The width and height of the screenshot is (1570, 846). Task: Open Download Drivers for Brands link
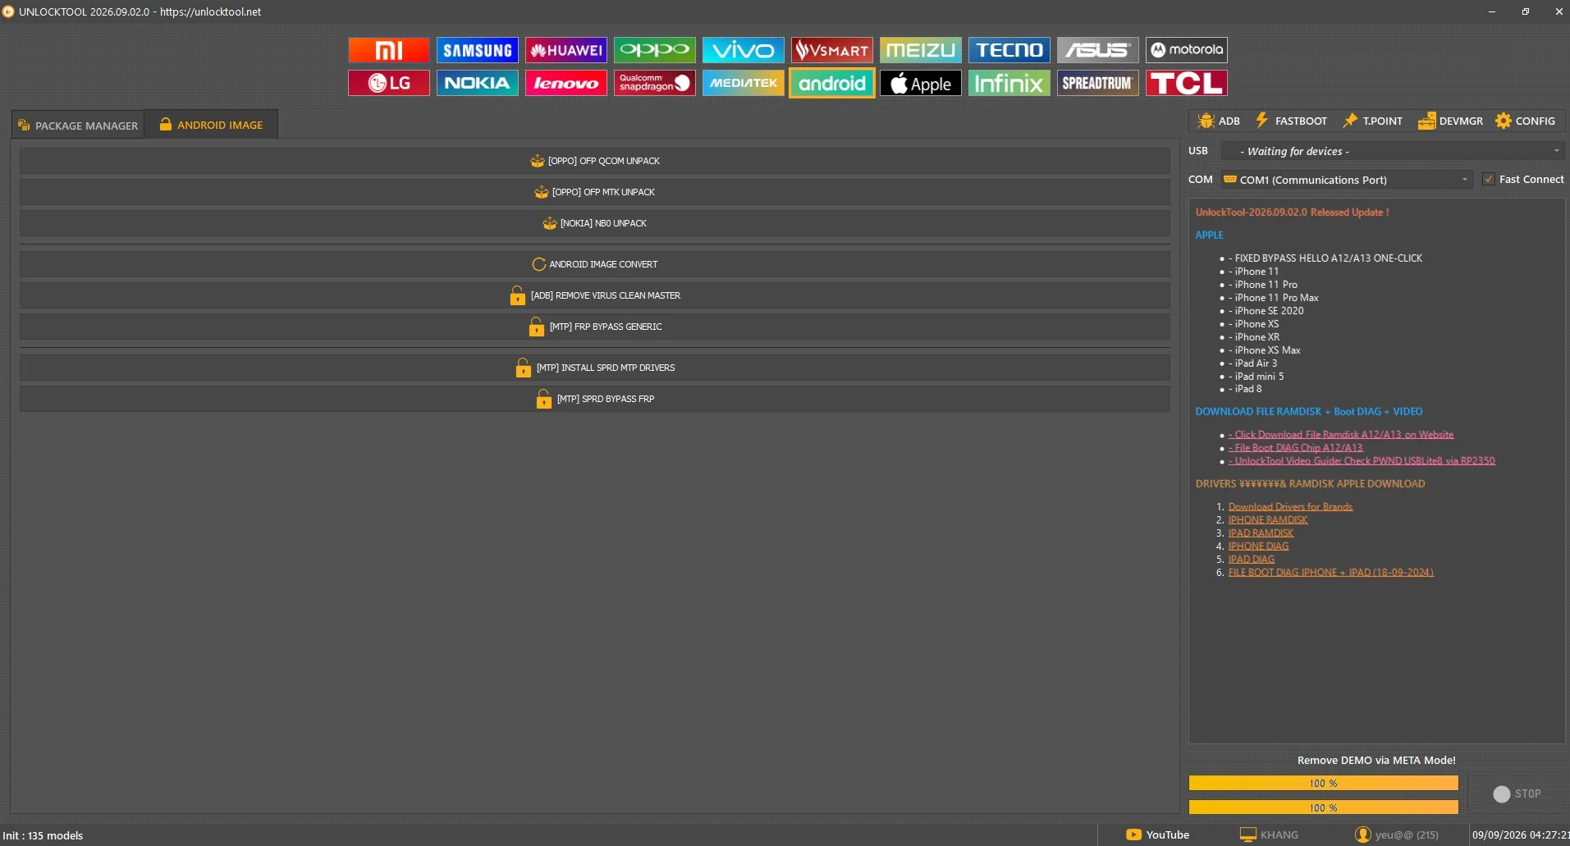coord(1290,507)
